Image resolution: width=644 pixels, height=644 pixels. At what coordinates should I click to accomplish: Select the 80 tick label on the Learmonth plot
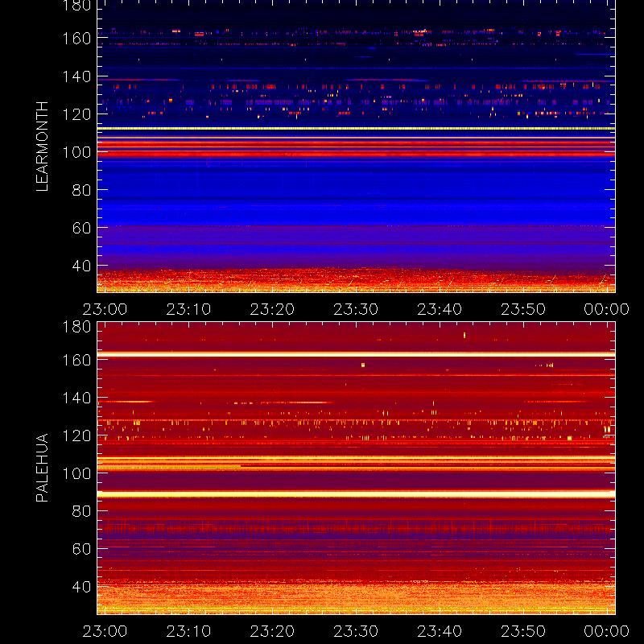[x=81, y=190]
